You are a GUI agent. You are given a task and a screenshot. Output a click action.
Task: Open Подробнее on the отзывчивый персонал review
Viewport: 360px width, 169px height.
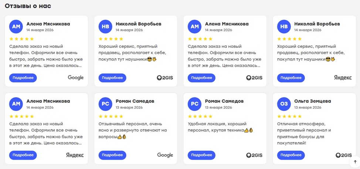pos(112,155)
